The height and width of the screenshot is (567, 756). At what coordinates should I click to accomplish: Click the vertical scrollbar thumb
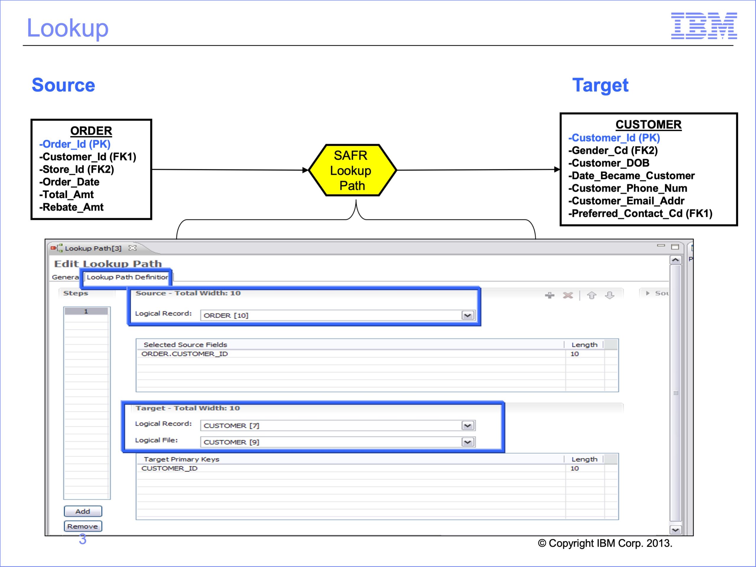tap(675, 393)
